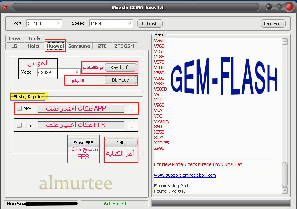297x209 pixels.
Task: Open the www.support.amiraclebox.com link
Action: [185, 175]
